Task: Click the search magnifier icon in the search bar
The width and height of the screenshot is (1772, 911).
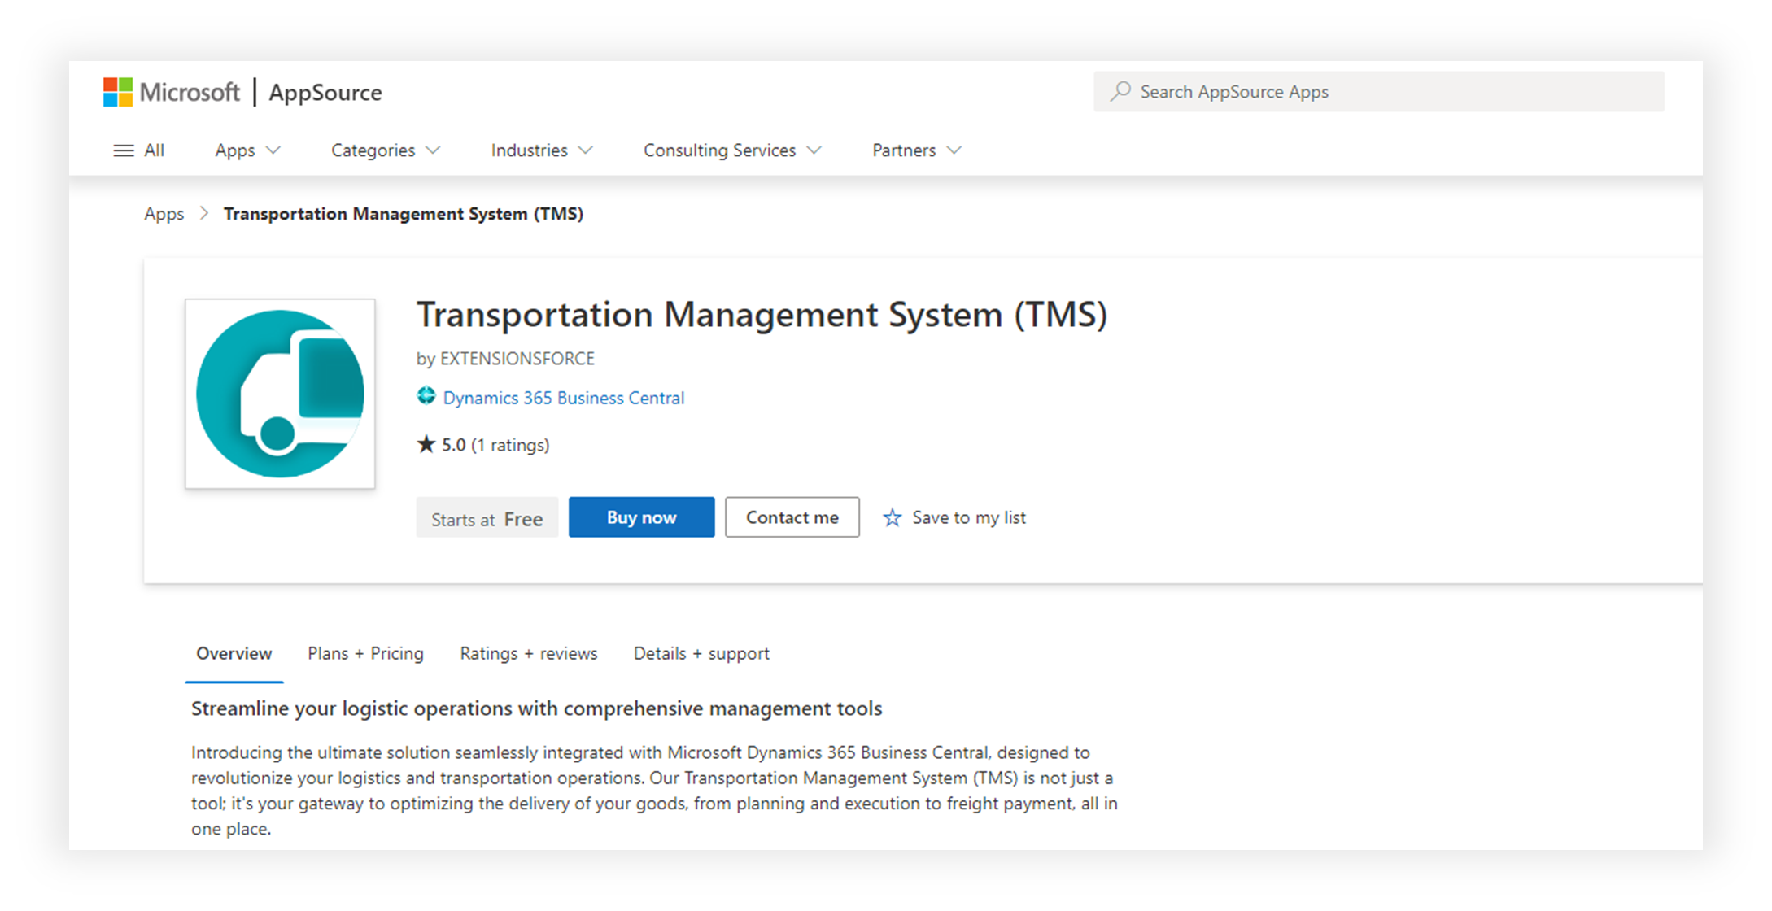Action: pyautogui.click(x=1121, y=91)
